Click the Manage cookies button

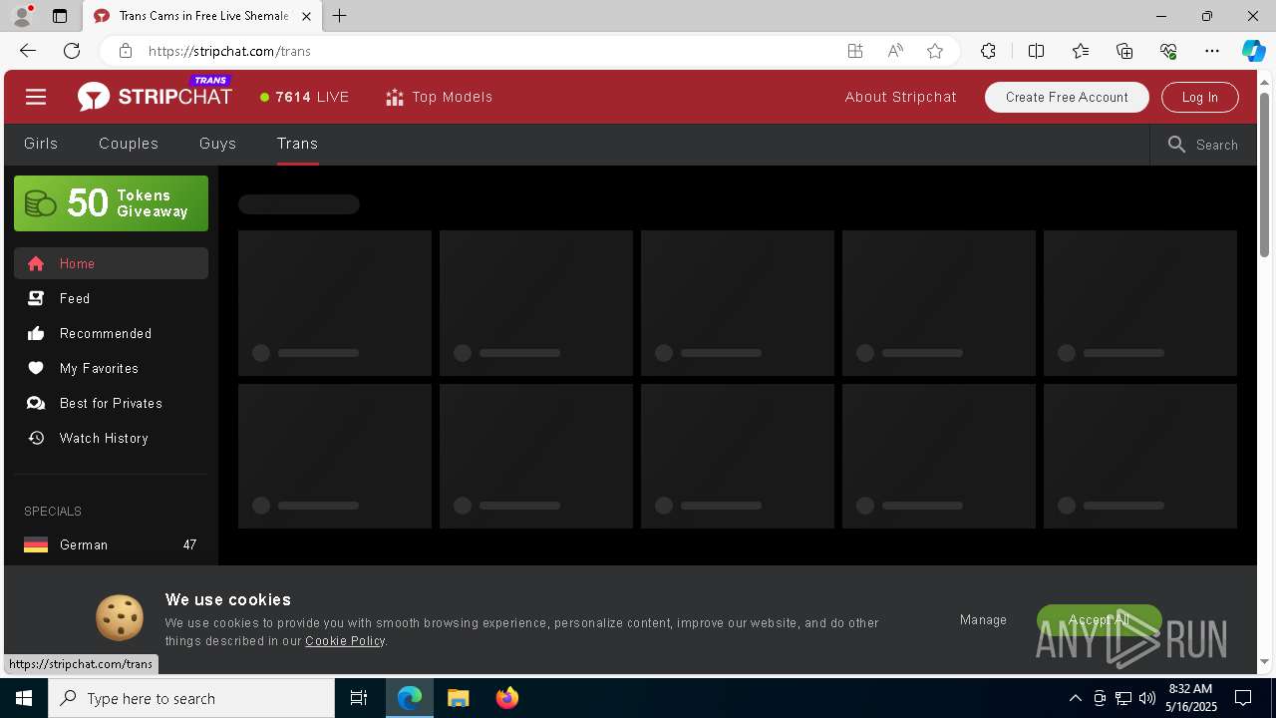(983, 619)
